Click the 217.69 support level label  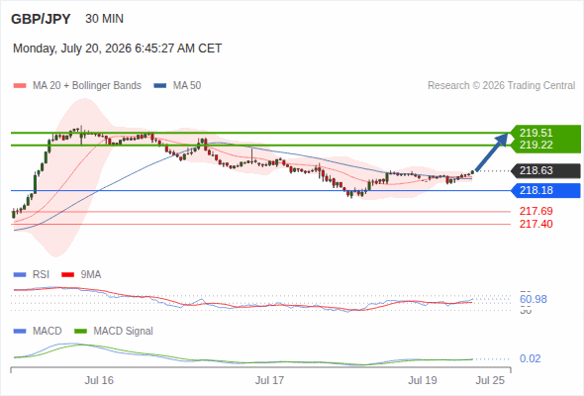tap(535, 211)
